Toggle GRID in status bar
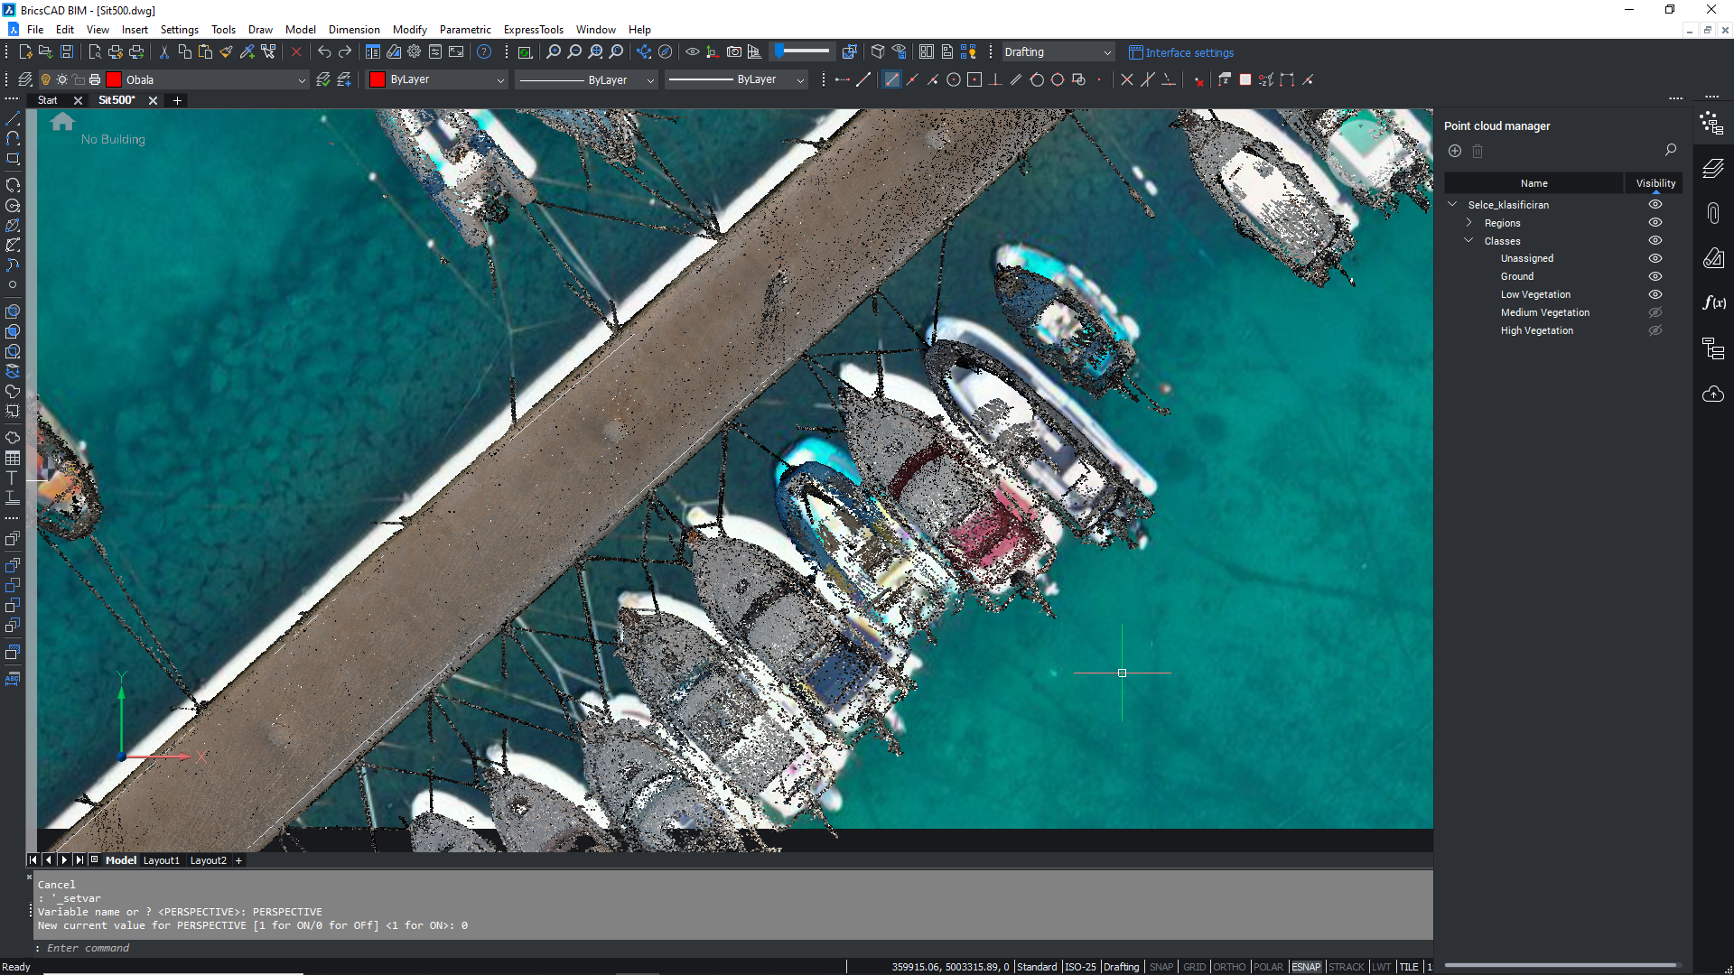Image resolution: width=1734 pixels, height=975 pixels. (1194, 967)
